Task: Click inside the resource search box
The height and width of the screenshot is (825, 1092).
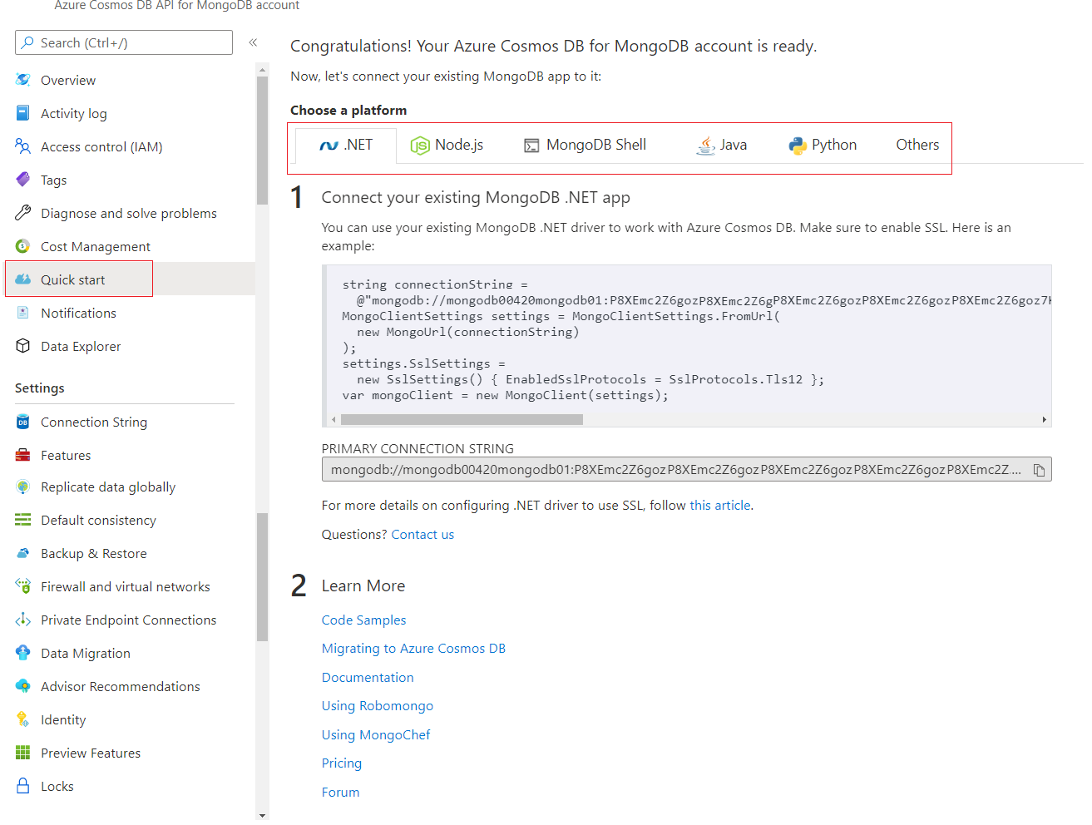Action: (123, 42)
